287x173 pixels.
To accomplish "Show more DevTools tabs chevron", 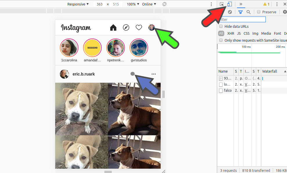I will coord(241,4).
